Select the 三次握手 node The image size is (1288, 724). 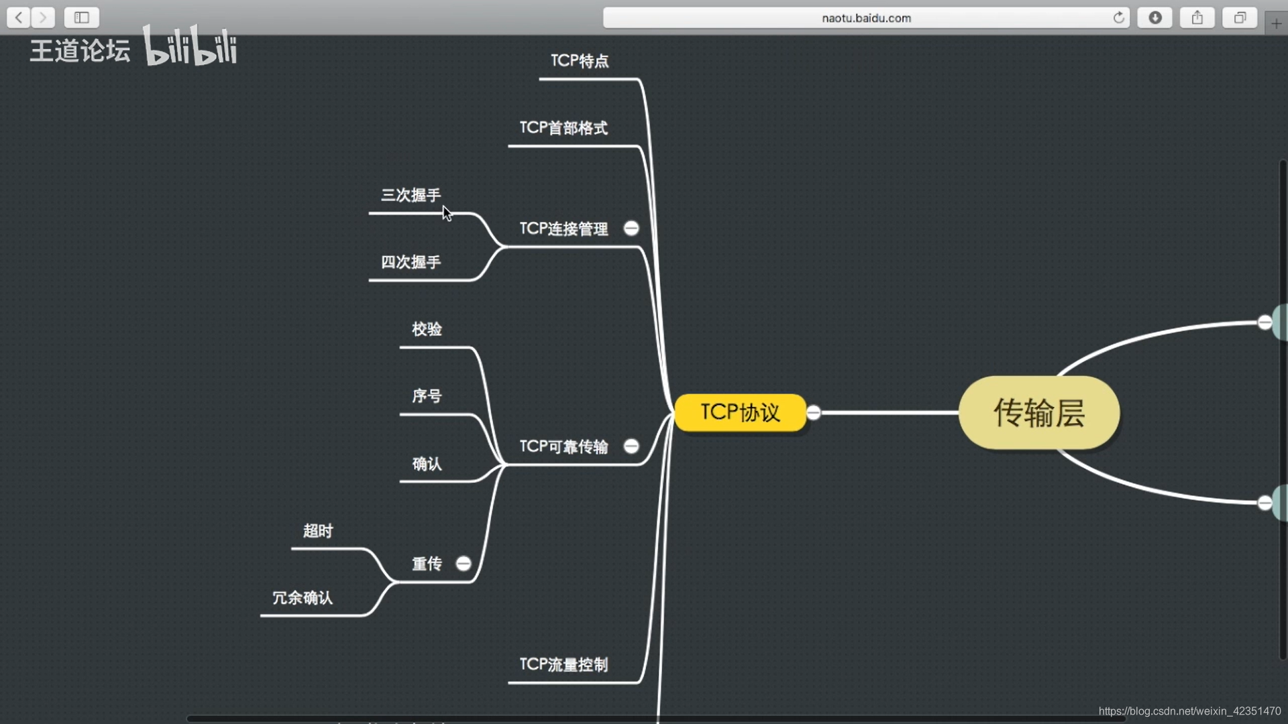coord(411,195)
